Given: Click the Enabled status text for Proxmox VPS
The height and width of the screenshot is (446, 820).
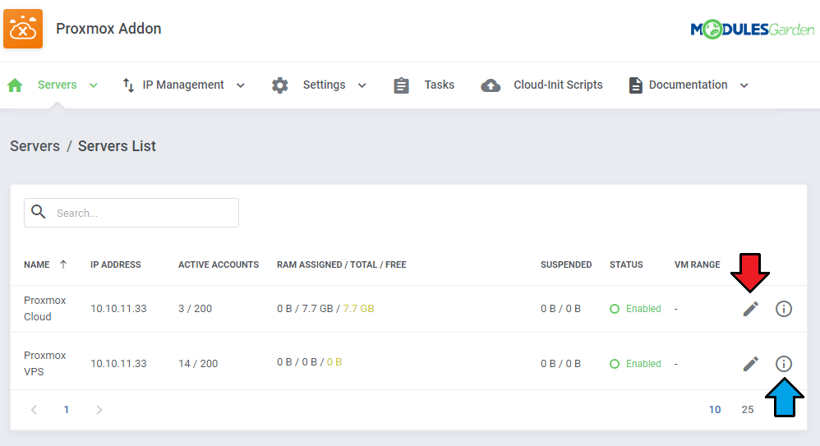Looking at the screenshot, I should pyautogui.click(x=643, y=363).
